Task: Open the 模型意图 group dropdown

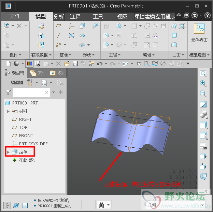Action: 199,55
